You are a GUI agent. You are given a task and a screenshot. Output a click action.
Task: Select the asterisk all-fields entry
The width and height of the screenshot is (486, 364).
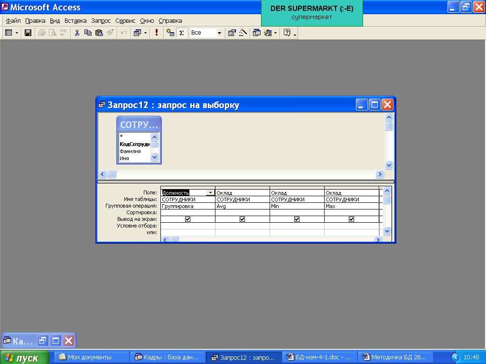pos(121,136)
